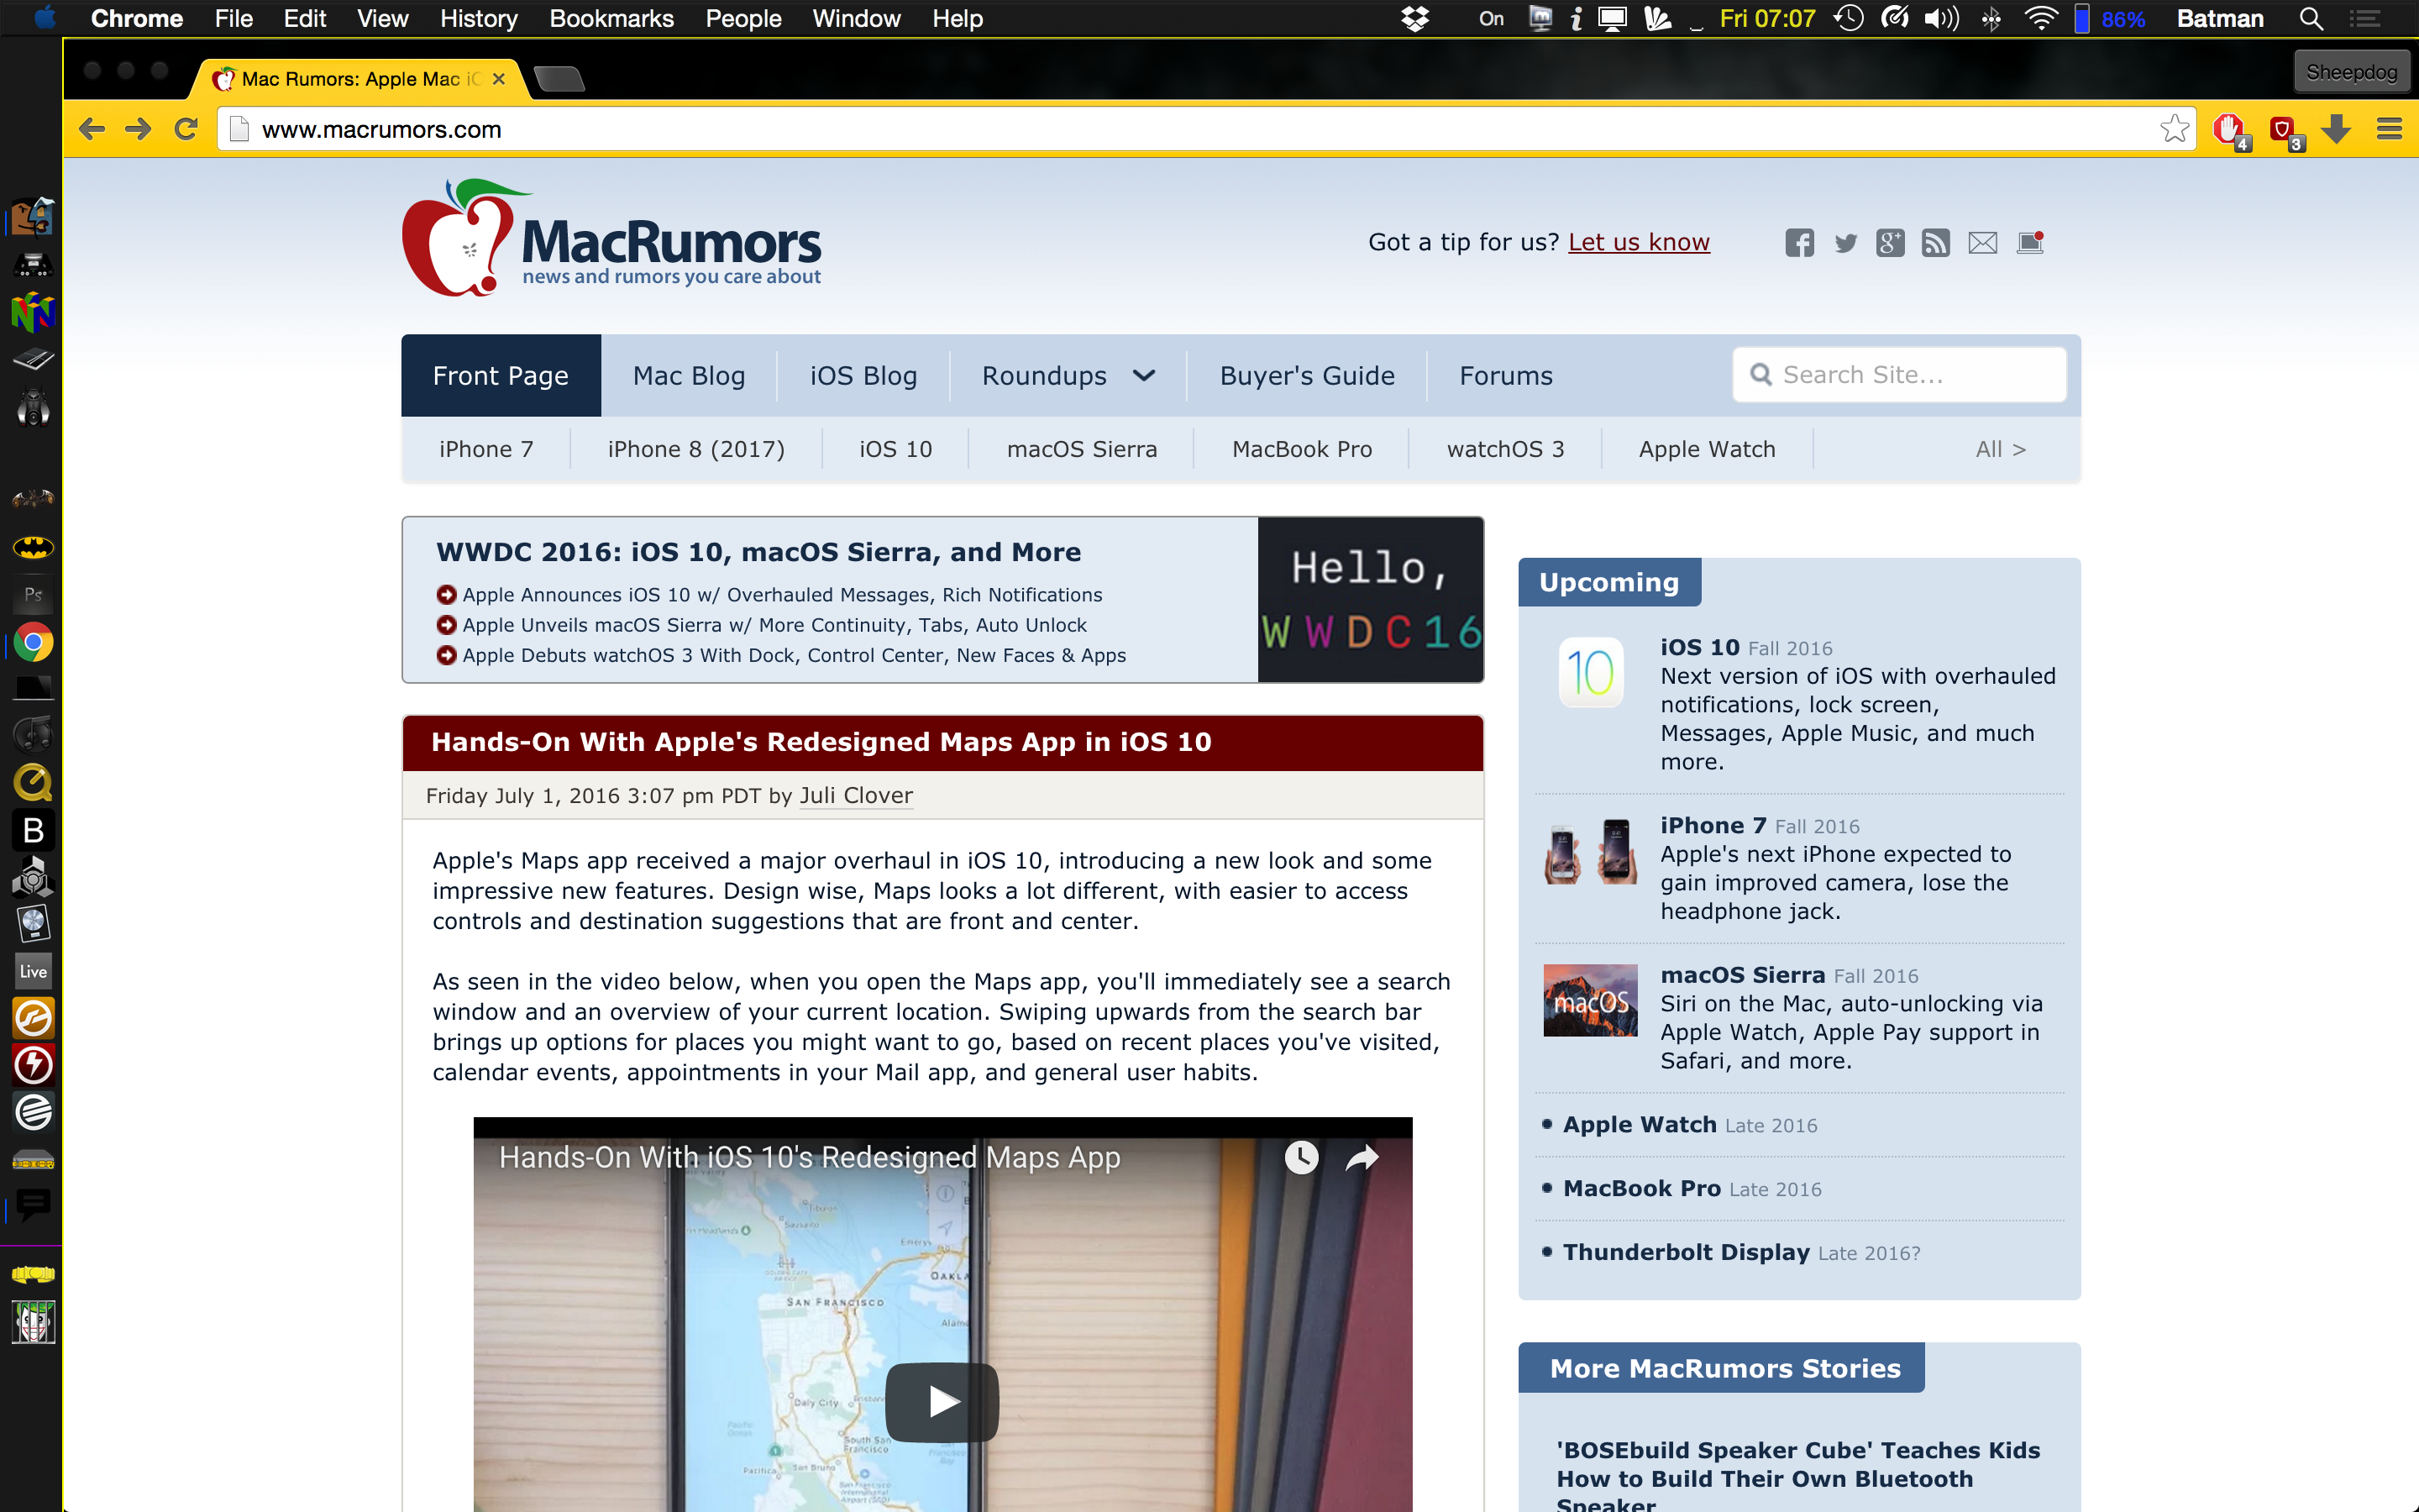Open the Batman user menu
Screen dimensions: 2419x1512
2219,19
